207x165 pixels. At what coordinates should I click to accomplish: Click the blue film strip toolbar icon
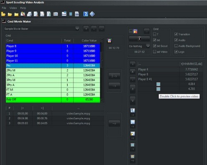coord(71,14)
